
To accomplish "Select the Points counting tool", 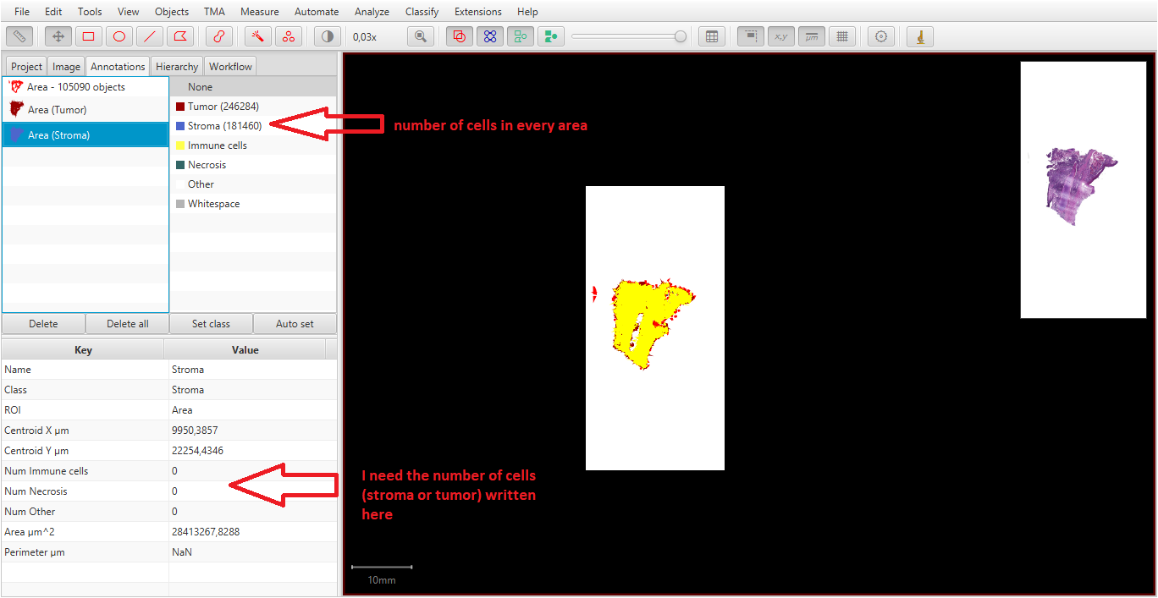I will (289, 36).
